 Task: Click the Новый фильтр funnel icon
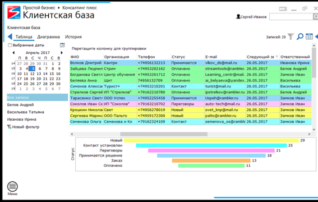[x=9, y=127]
